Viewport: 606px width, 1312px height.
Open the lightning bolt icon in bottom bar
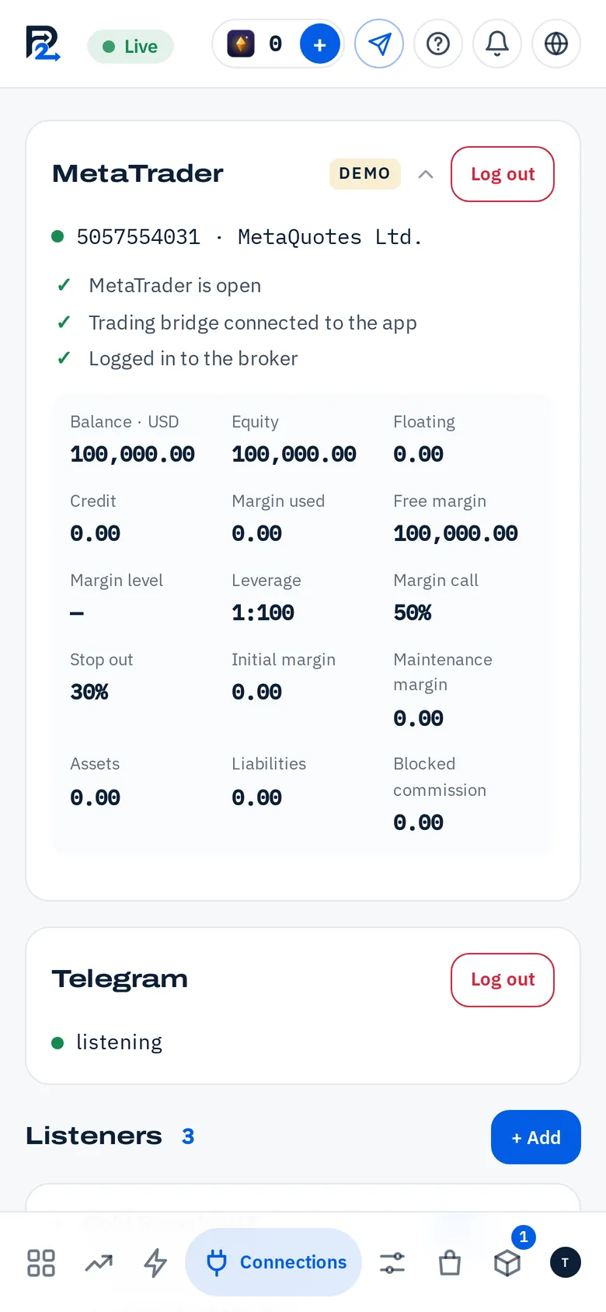coord(155,1262)
